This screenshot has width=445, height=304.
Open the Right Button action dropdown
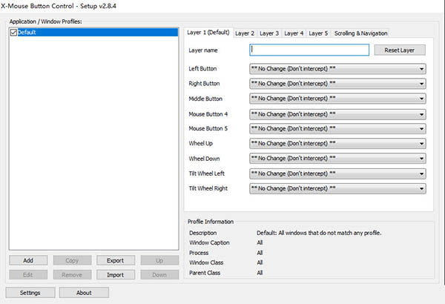(x=337, y=84)
